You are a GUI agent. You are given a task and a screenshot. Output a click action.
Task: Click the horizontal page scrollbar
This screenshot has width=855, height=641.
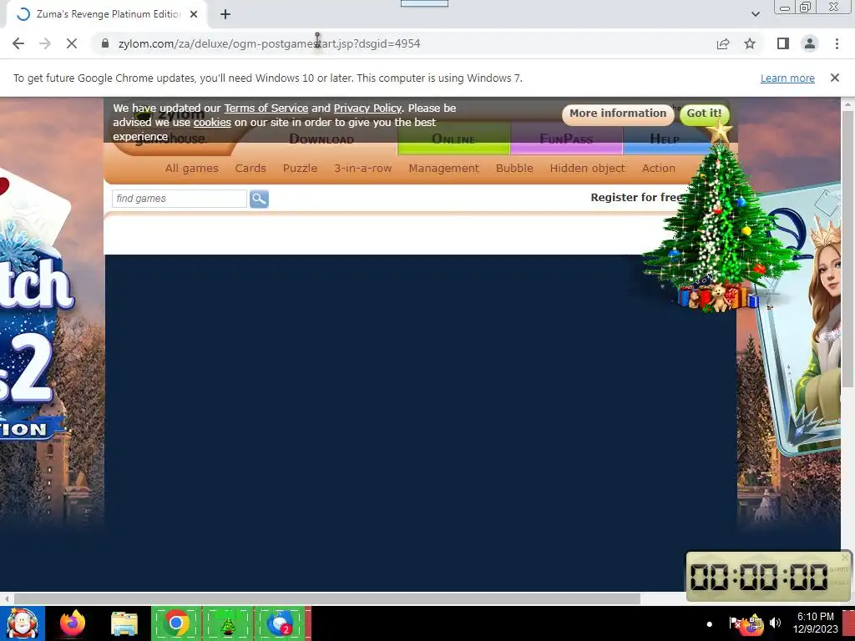pyautogui.click(x=327, y=598)
